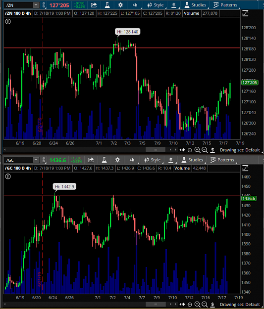Click small right arrow near /ZN scrollbar
This screenshot has width=264, height=309.
[x=176, y=150]
